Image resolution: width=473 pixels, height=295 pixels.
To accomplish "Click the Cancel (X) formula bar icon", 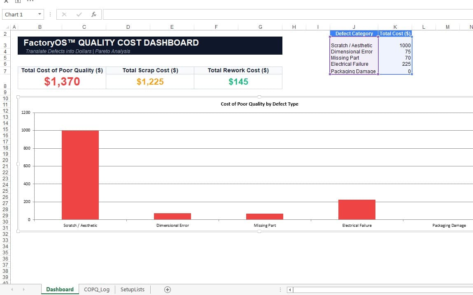I will click(64, 14).
